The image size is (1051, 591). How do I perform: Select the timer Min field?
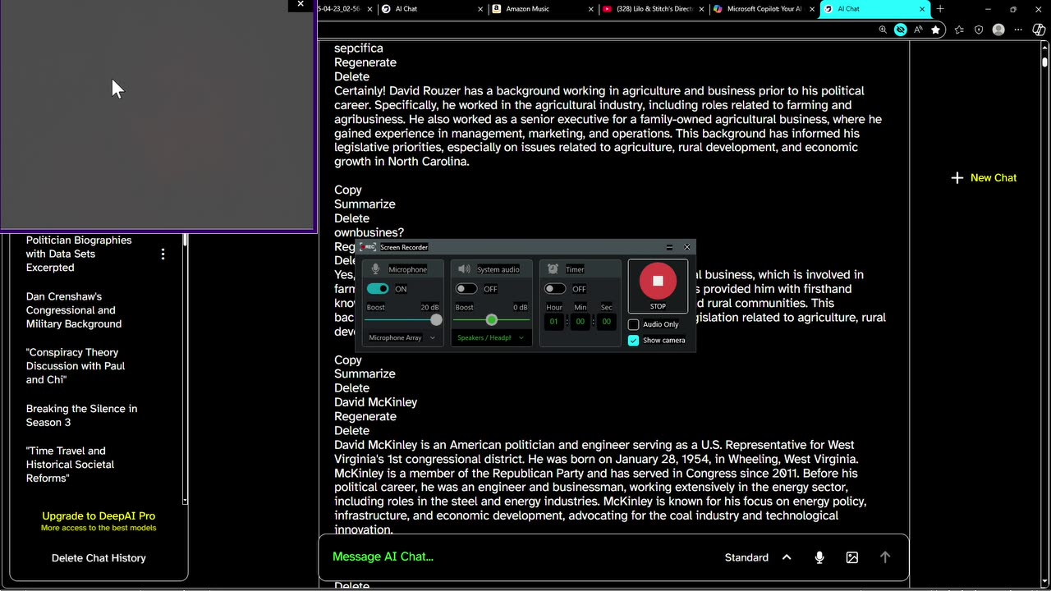(x=581, y=322)
